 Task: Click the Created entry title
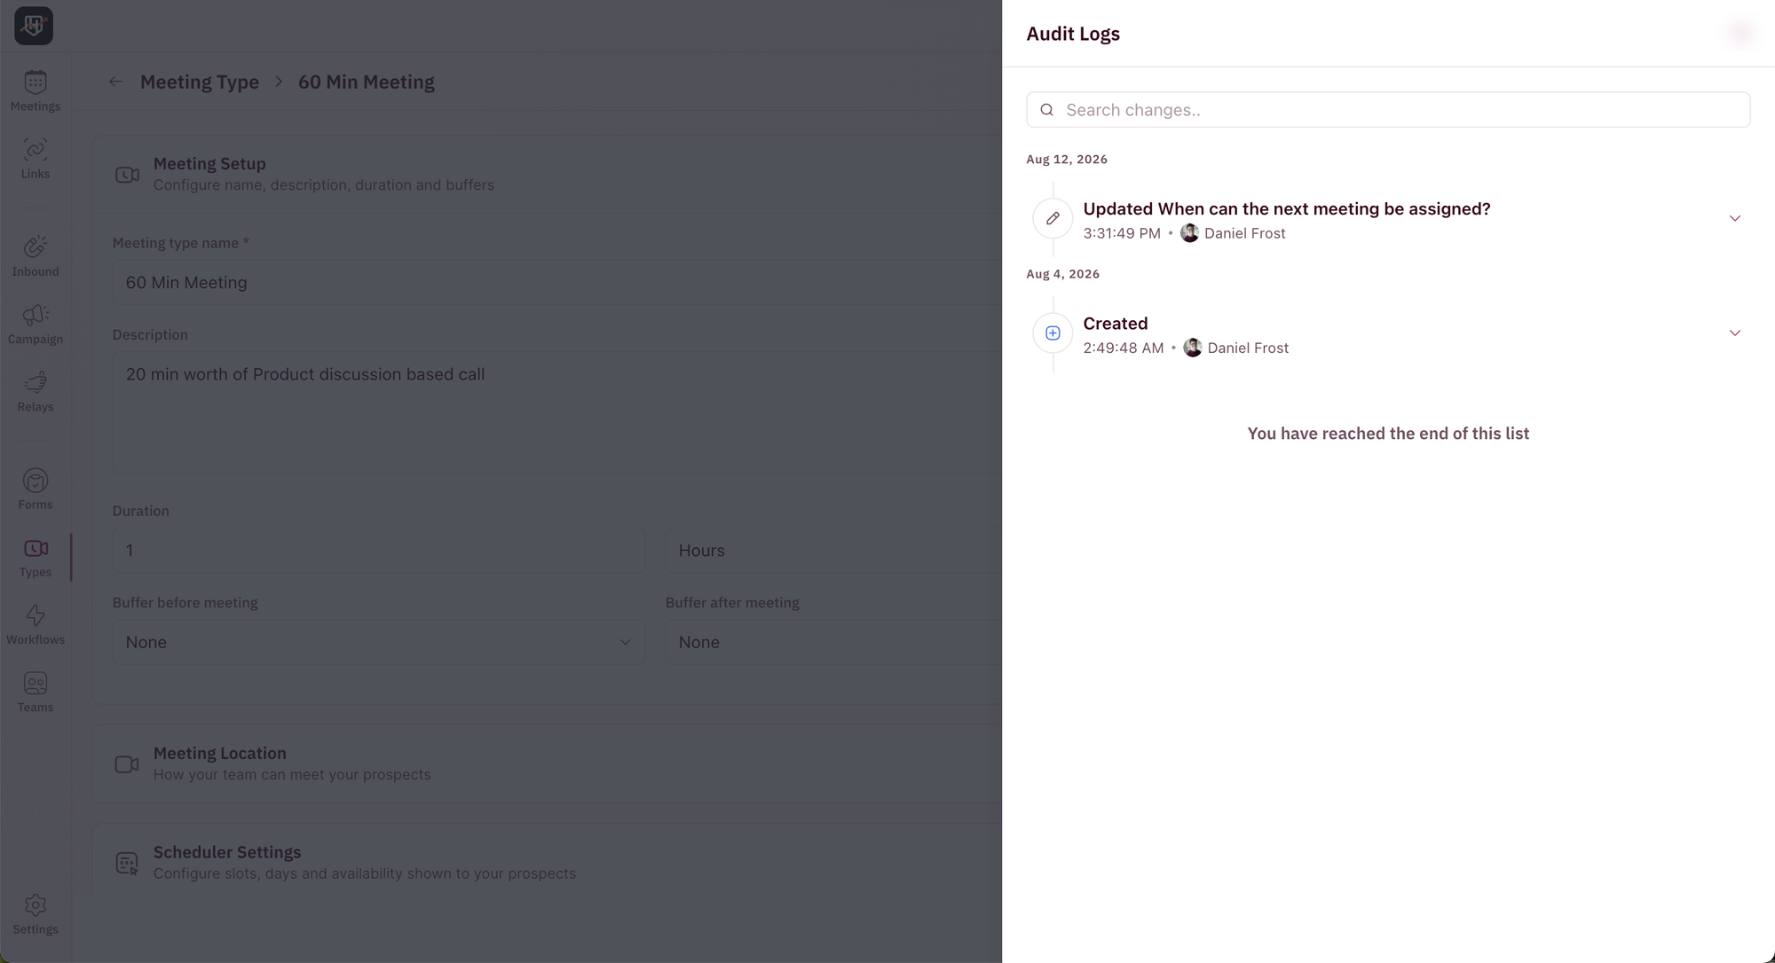pos(1116,324)
